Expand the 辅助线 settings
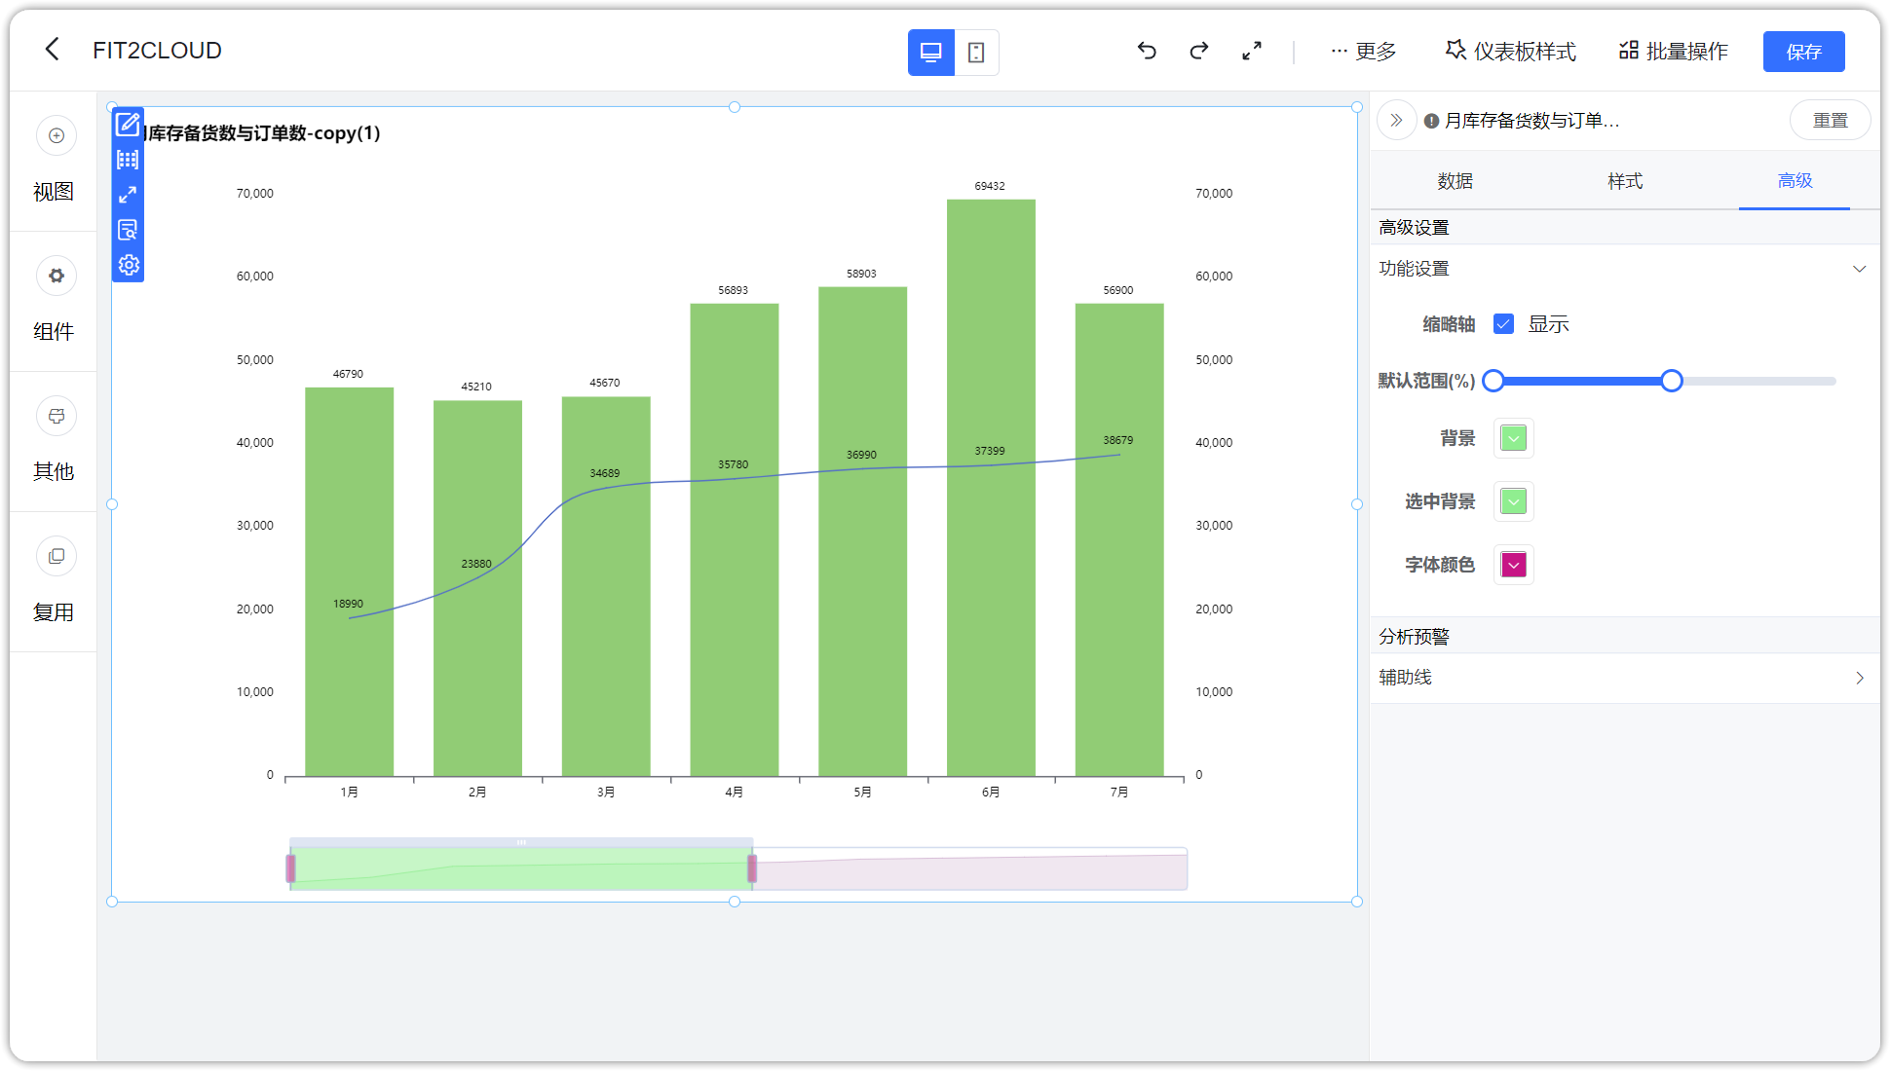 click(x=1859, y=677)
